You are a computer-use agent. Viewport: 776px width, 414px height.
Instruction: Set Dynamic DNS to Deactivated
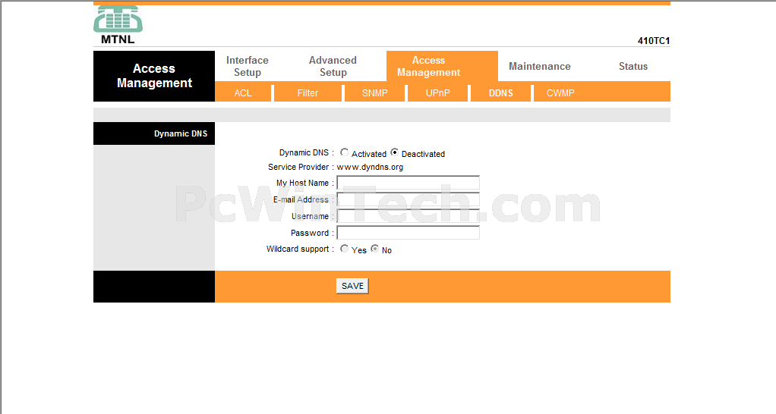(394, 152)
